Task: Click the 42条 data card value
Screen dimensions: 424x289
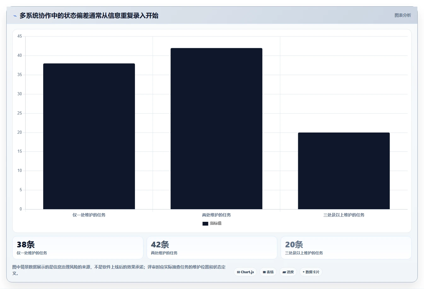Action: 160,245
